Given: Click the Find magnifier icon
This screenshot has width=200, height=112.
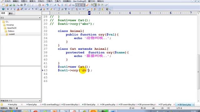Looking at the screenshot, I should 55,5.
